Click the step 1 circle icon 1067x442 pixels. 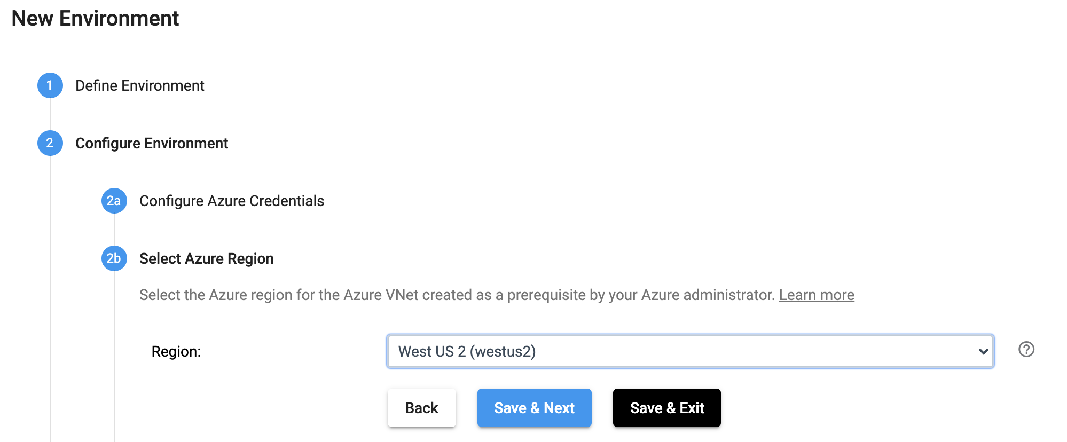(x=50, y=85)
